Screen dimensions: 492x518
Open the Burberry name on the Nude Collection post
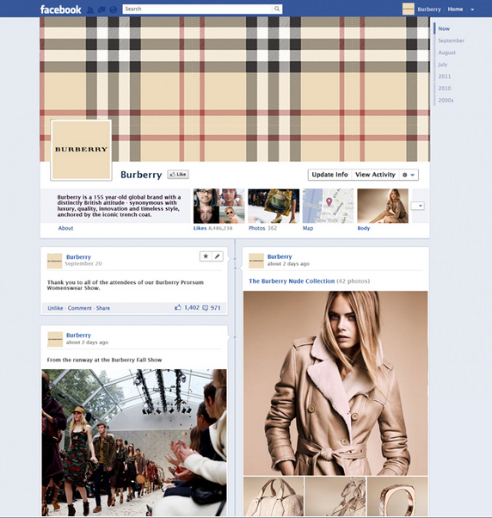(x=280, y=256)
